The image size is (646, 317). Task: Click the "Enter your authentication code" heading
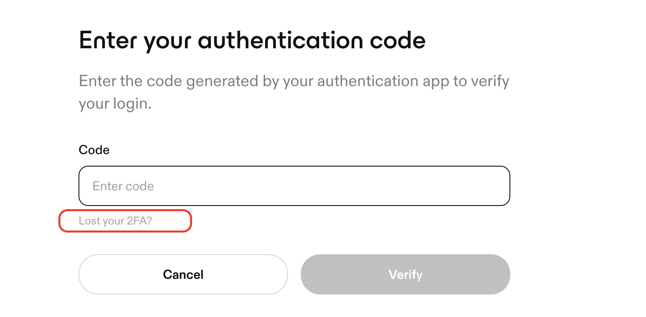[252, 40]
